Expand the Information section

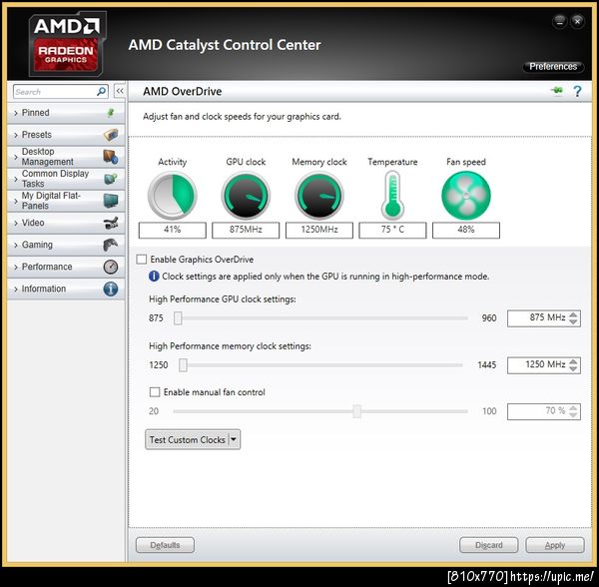click(x=66, y=289)
